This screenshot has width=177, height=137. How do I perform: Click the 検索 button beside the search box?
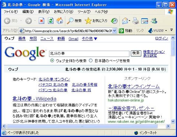136,53
